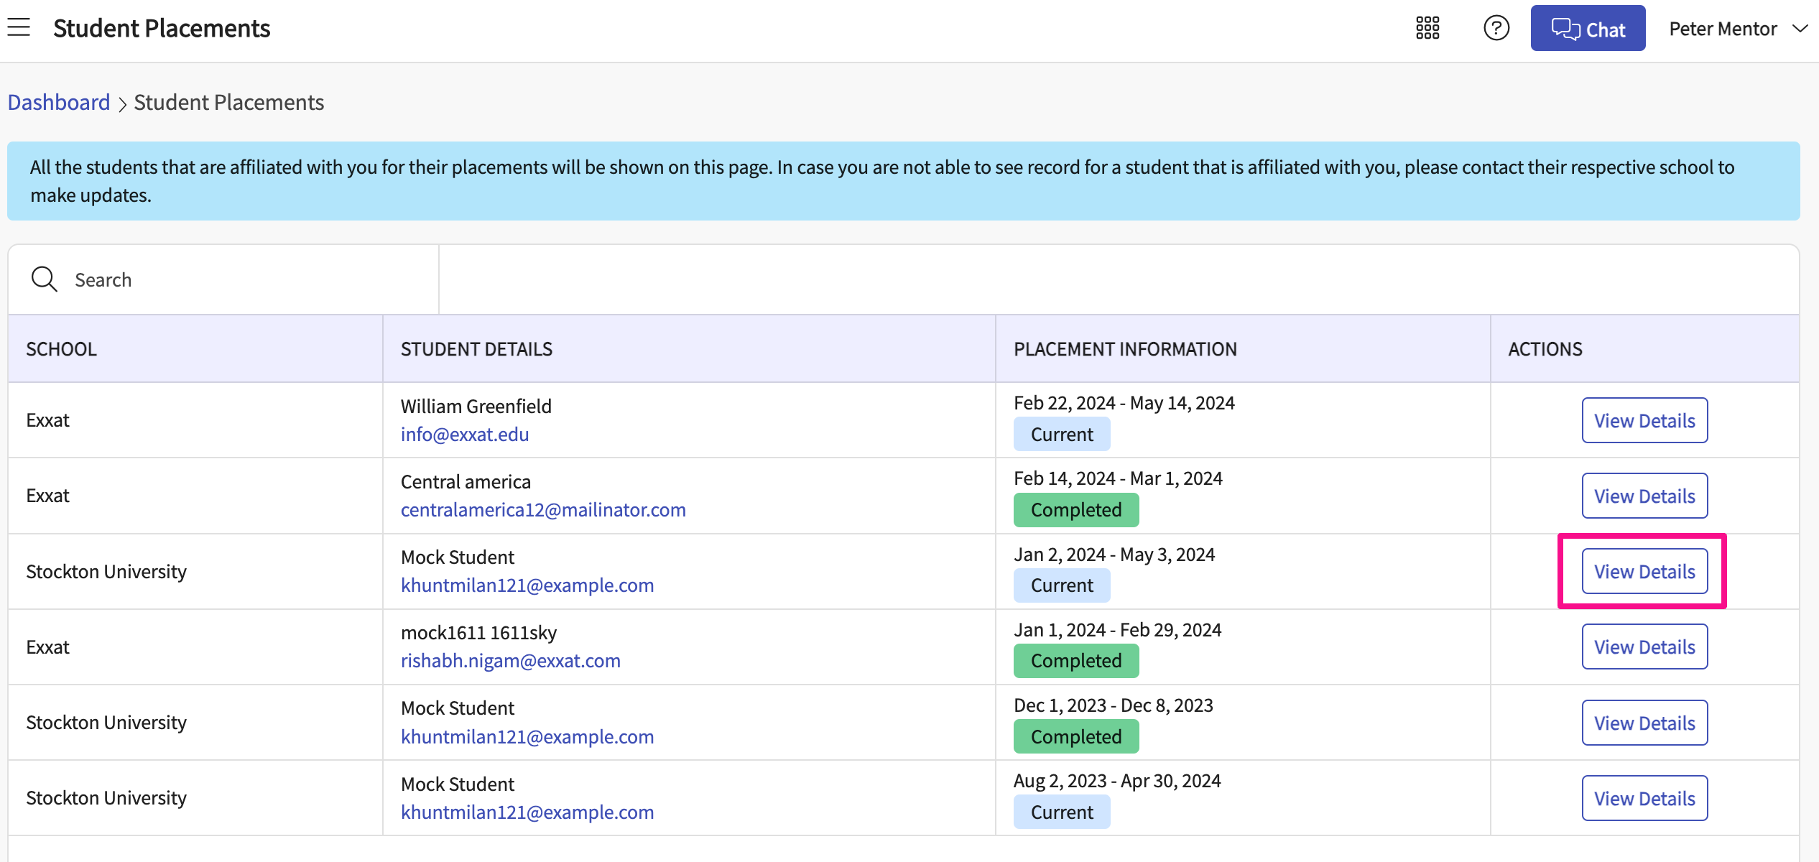
Task: Click the Placement Information column header
Action: (x=1124, y=349)
